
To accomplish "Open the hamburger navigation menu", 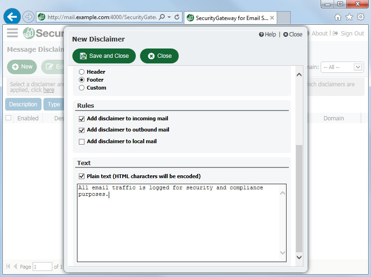I will coord(12,33).
